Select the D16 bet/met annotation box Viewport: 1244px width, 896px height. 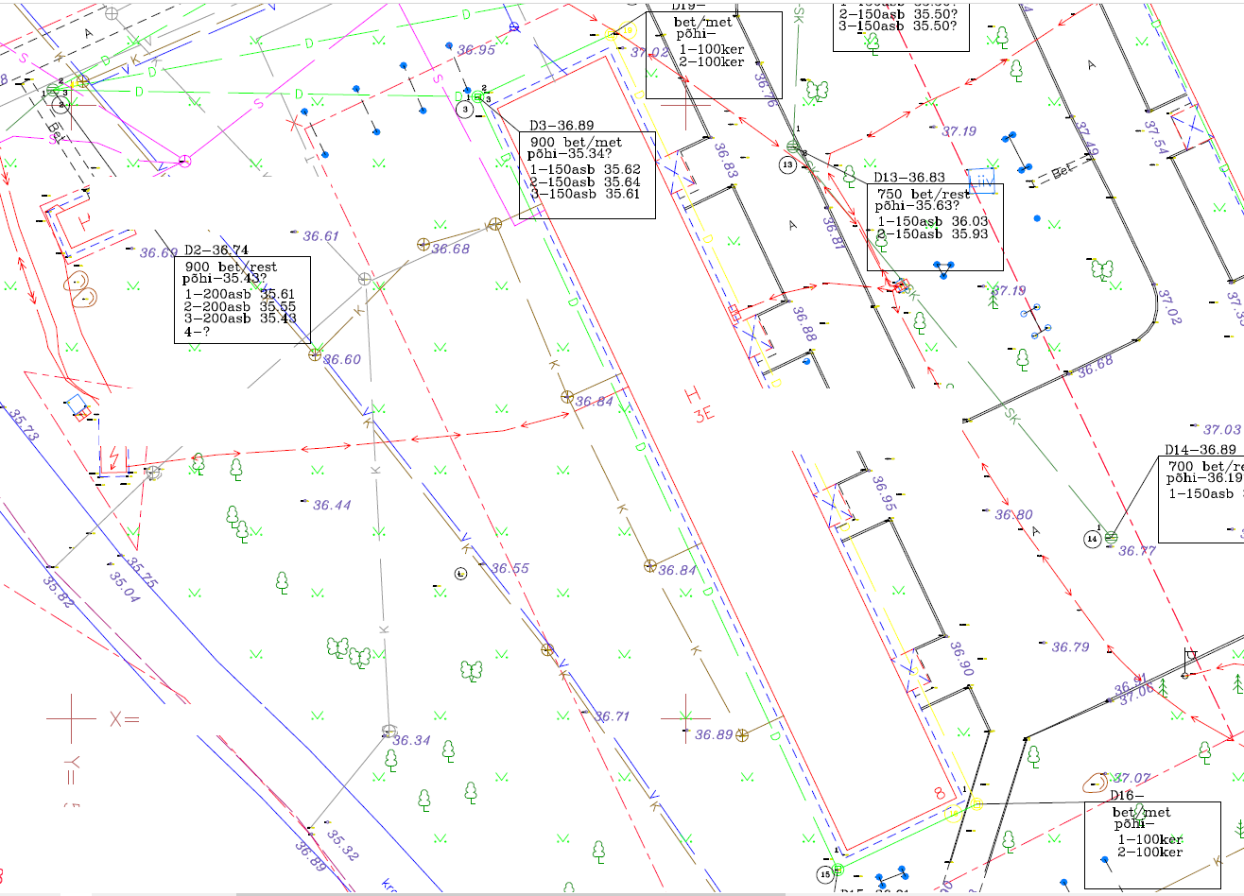pyautogui.click(x=1151, y=845)
